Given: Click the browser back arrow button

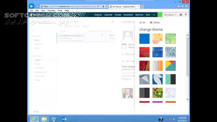Looking at the screenshot, I should [x=32, y=6].
